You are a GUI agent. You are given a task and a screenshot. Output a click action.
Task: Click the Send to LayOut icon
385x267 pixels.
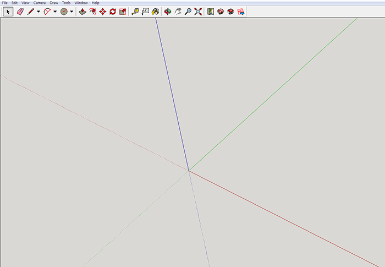[241, 12]
